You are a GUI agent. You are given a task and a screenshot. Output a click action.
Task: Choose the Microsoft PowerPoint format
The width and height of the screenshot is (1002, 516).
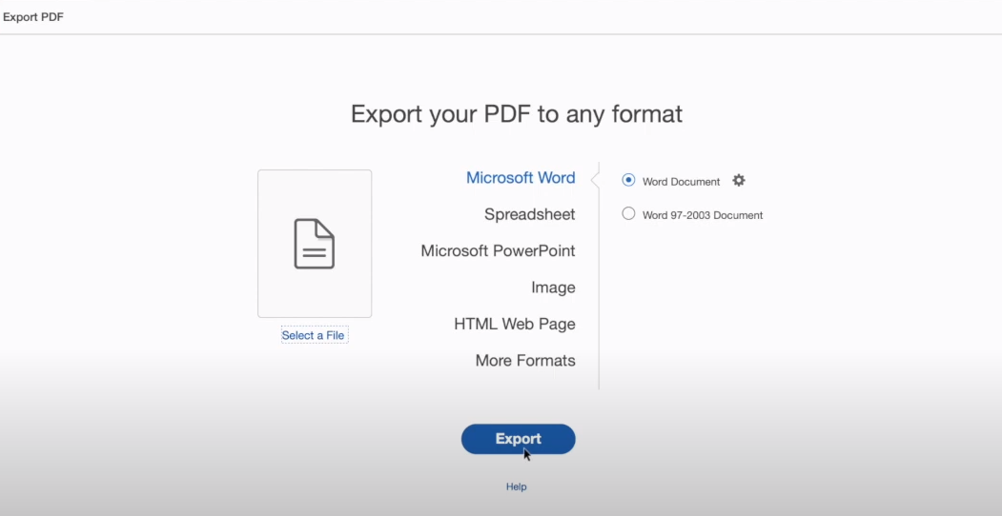pyautogui.click(x=498, y=250)
